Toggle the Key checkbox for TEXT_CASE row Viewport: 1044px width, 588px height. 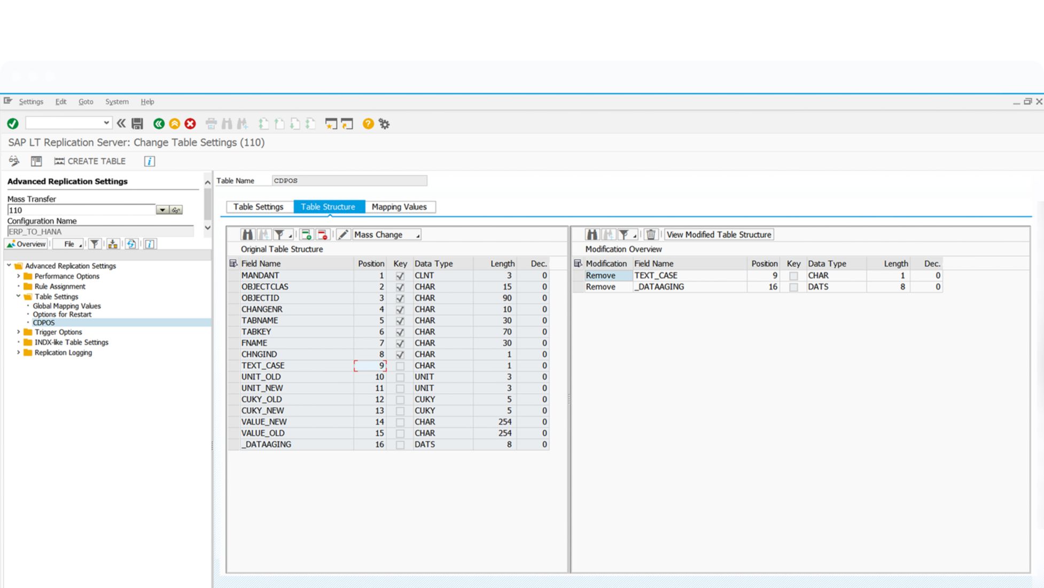point(400,366)
